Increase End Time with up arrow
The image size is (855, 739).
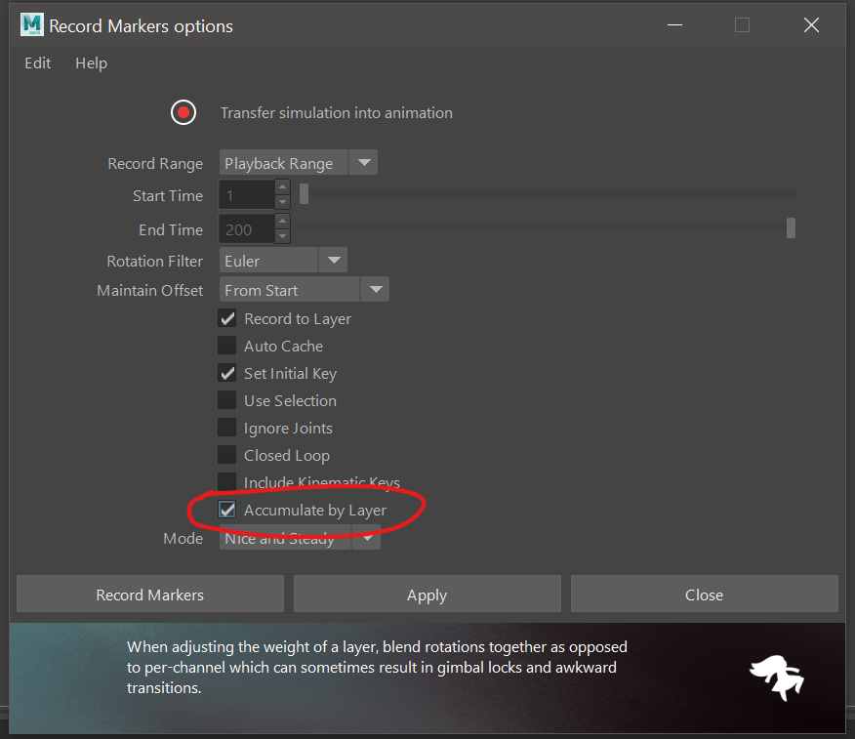(282, 222)
